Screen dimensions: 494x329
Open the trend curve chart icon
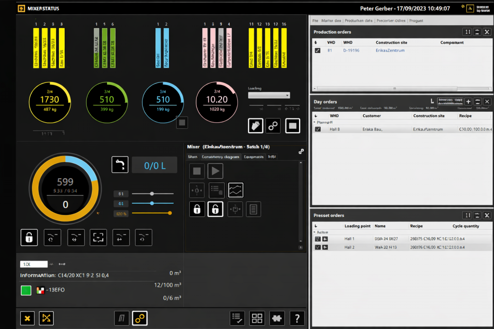click(235, 190)
